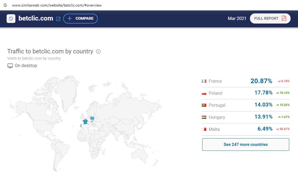Click the betclic.com site favicon
Viewport: 298px width, 179px height.
[x=11, y=19]
